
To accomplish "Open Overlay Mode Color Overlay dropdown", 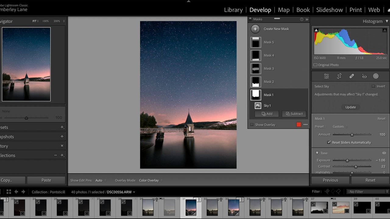I will point(151,180).
